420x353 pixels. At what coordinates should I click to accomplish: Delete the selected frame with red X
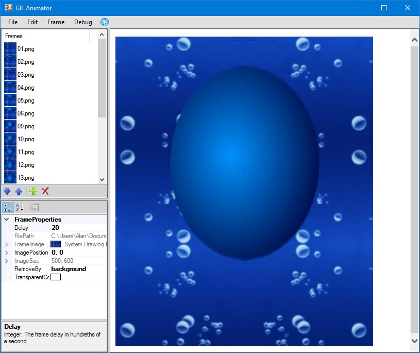point(45,191)
